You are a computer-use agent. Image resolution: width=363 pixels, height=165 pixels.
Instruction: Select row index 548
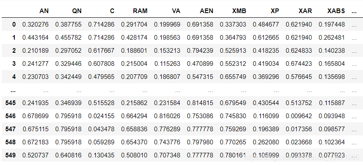[x=11, y=142]
